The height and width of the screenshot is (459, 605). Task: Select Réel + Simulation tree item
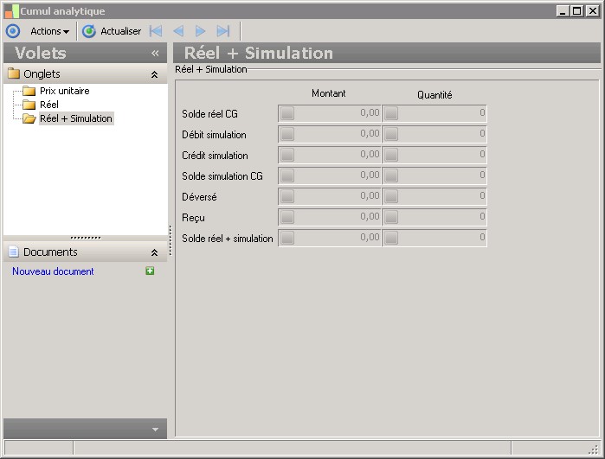click(75, 118)
